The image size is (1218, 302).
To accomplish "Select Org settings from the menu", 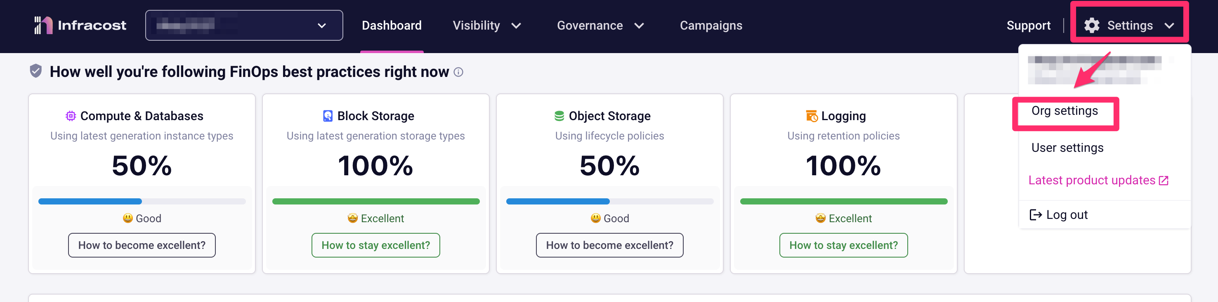I will [x=1065, y=111].
